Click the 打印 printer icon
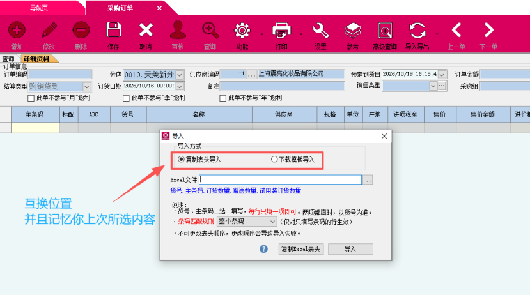Image resolution: width=530 pixels, height=295 pixels. pyautogui.click(x=281, y=31)
